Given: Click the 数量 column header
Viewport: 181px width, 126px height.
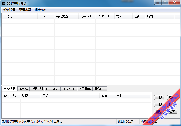Looking at the screenshot, I should (x=107, y=96).
